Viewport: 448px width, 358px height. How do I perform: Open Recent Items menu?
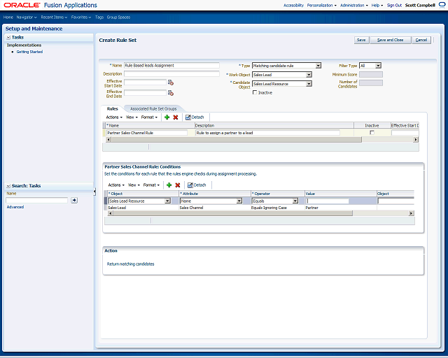click(54, 17)
